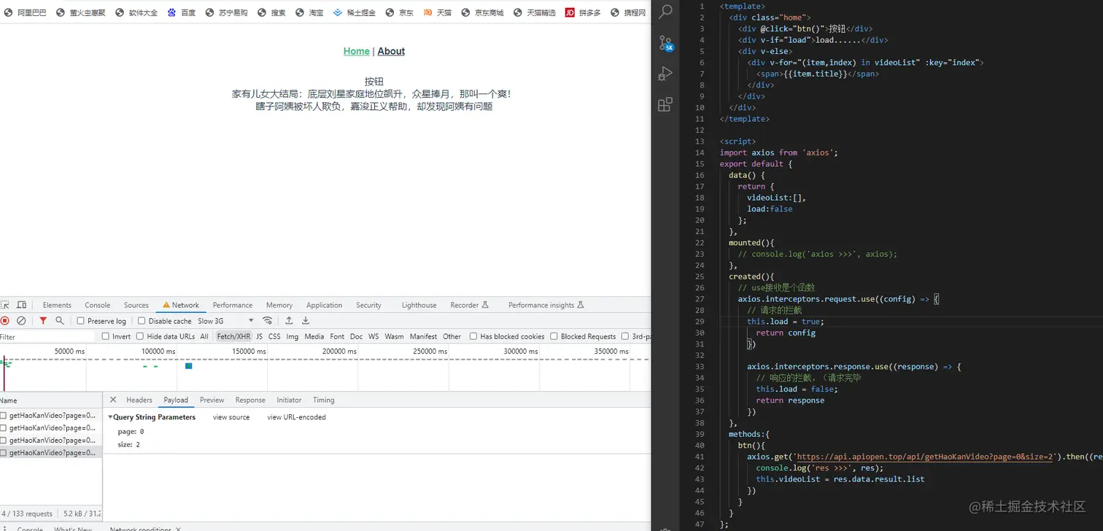Screen dimensions: 1103x531
Task: Open the network search magnifier
Action: (60, 321)
